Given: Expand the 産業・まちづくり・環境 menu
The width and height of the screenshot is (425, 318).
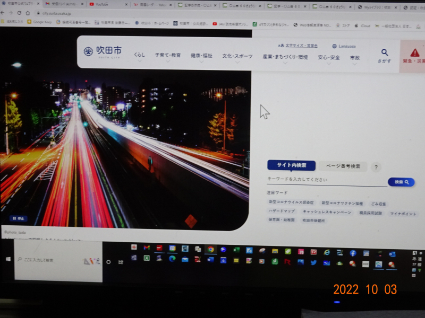Looking at the screenshot, I should tap(285, 59).
